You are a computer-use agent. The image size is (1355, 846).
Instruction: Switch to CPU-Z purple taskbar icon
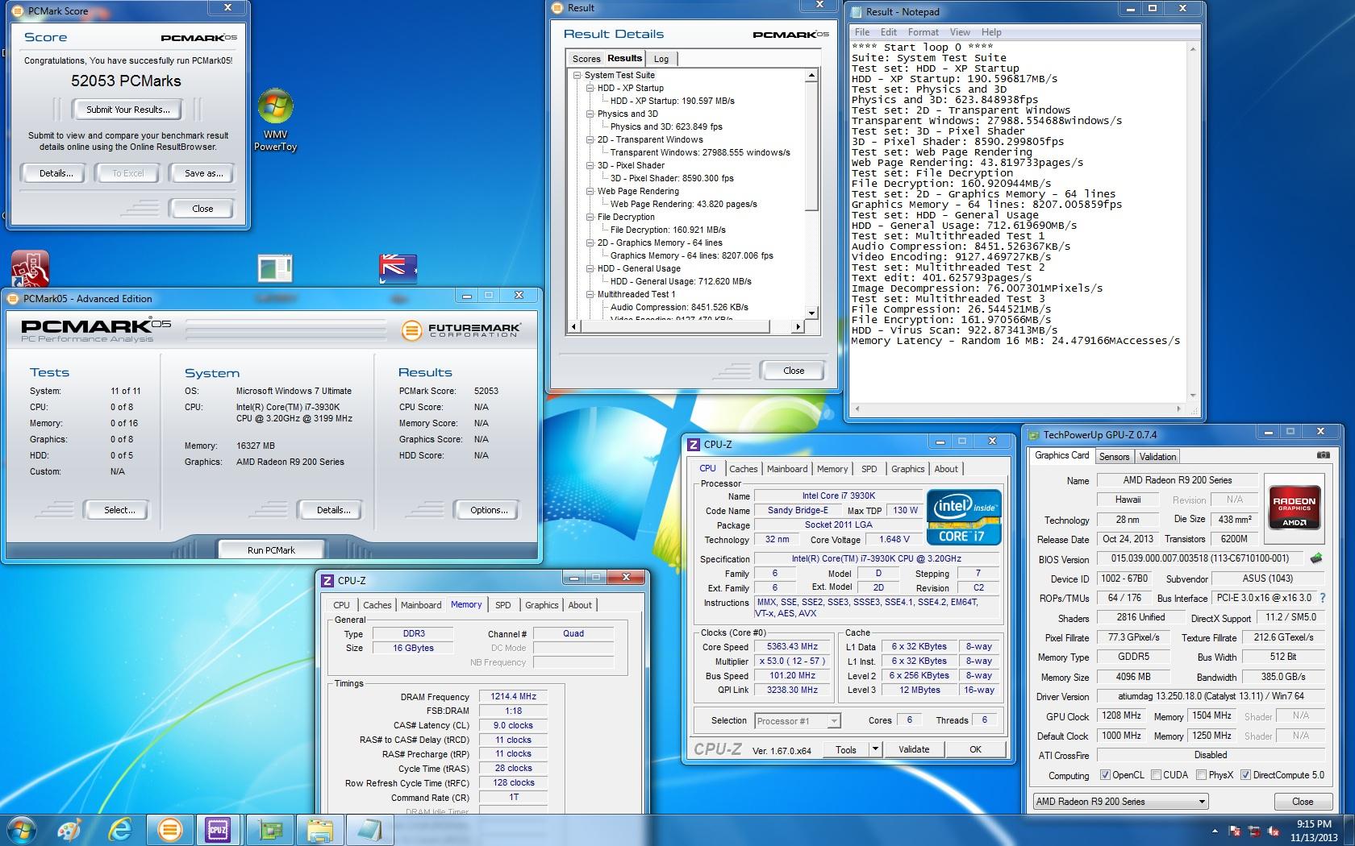click(x=218, y=829)
